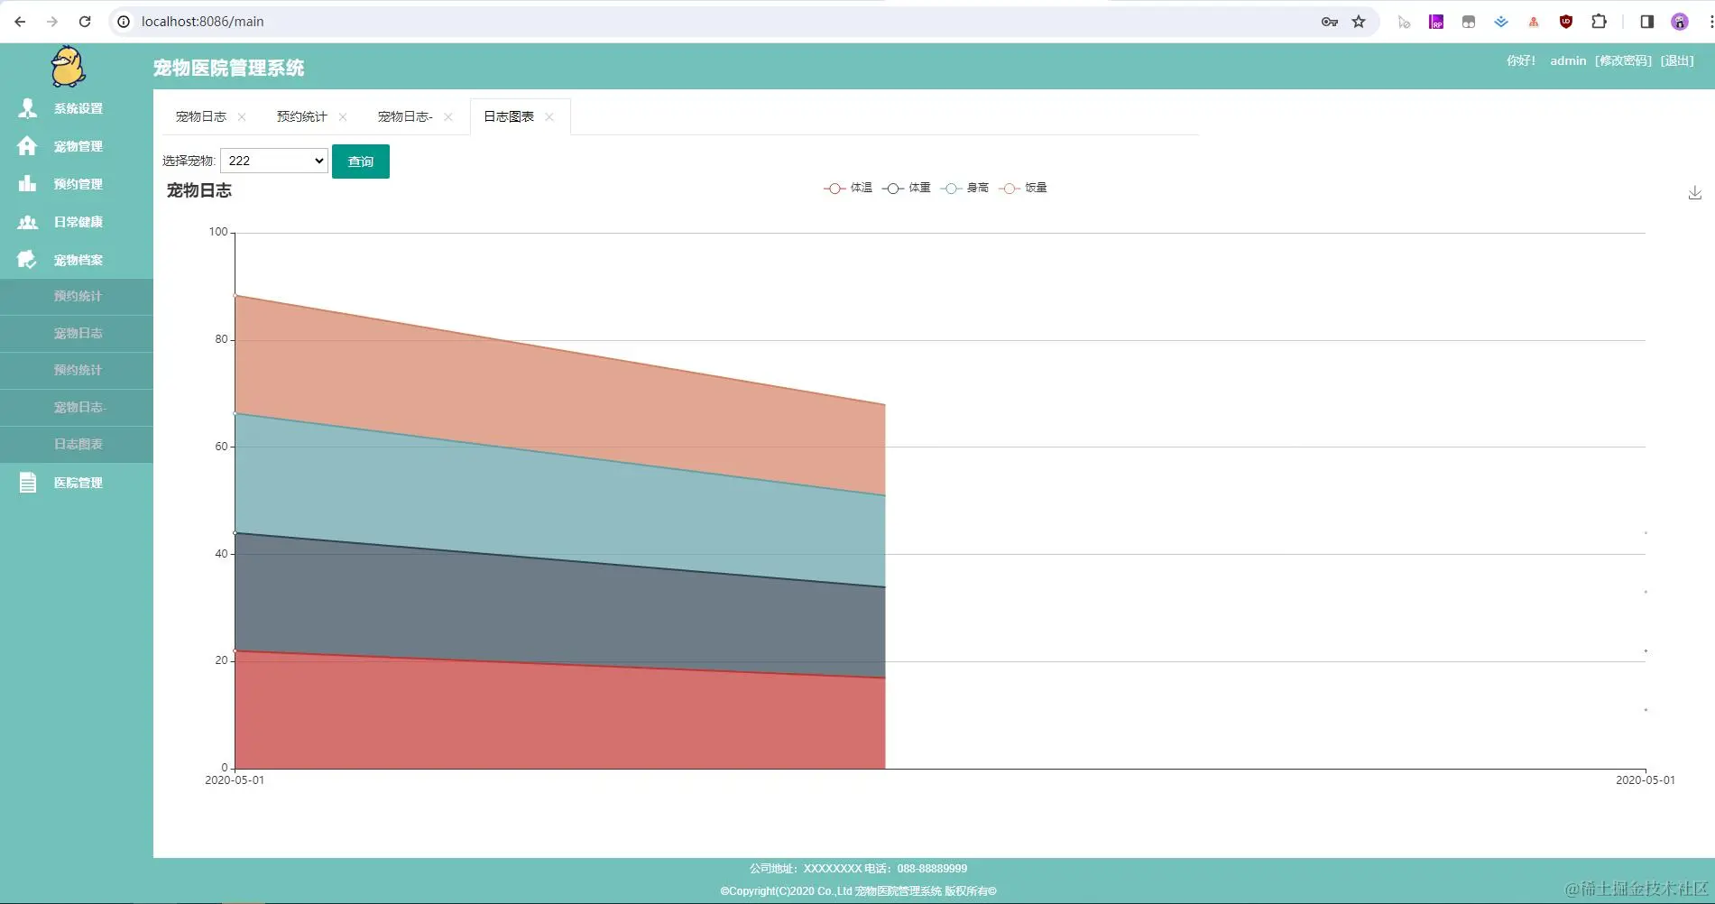Select the 日志图表 tab
This screenshot has height=904, width=1715.
tap(509, 116)
